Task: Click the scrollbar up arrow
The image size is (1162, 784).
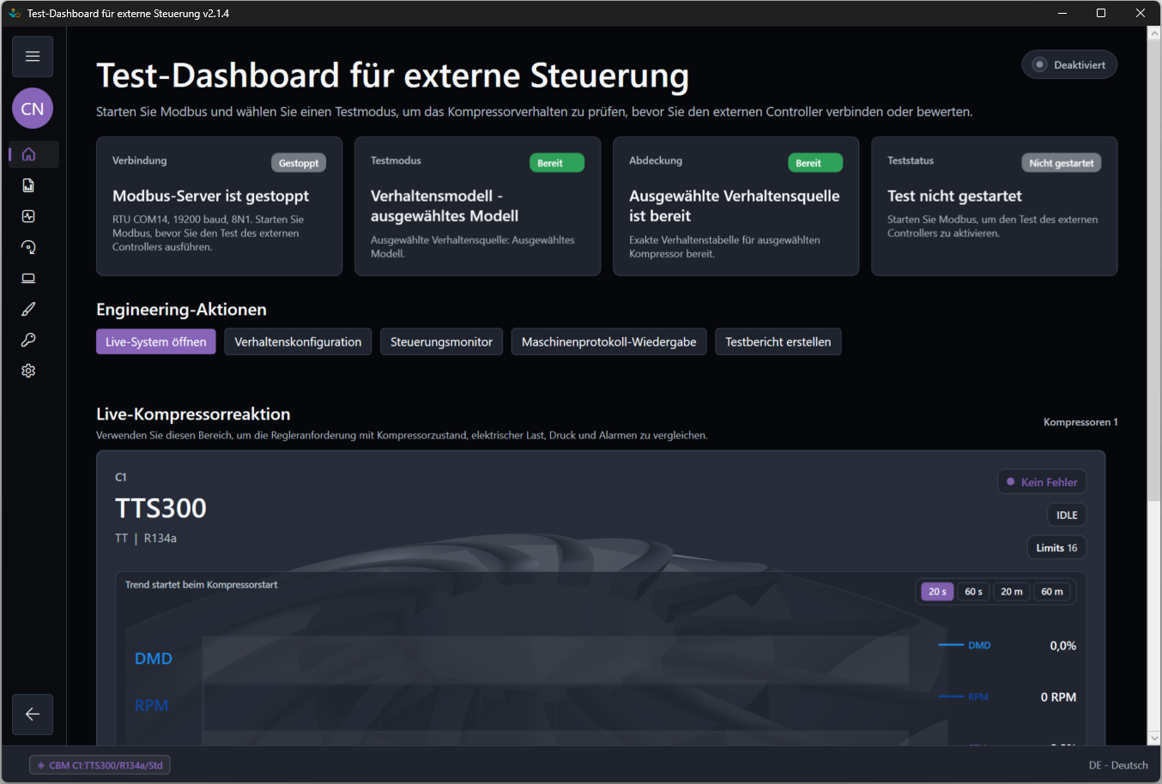Action: pyautogui.click(x=1154, y=33)
